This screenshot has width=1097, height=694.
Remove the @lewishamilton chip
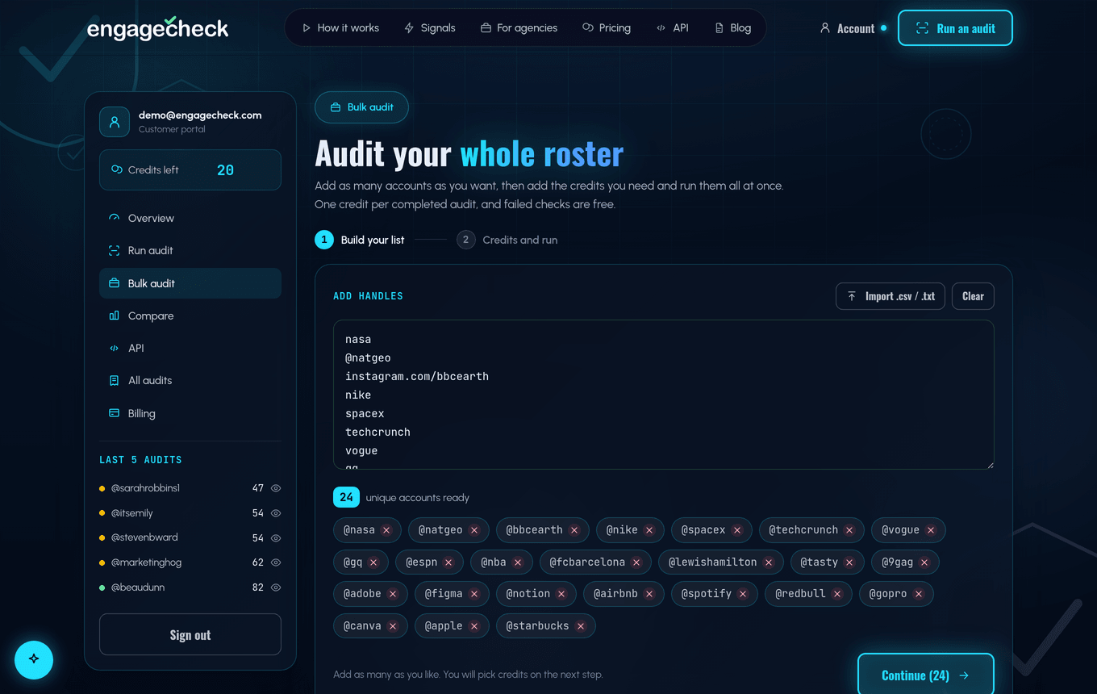pyautogui.click(x=769, y=562)
